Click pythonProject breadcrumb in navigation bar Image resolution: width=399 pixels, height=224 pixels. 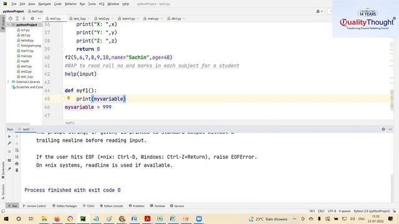(x=13, y=11)
